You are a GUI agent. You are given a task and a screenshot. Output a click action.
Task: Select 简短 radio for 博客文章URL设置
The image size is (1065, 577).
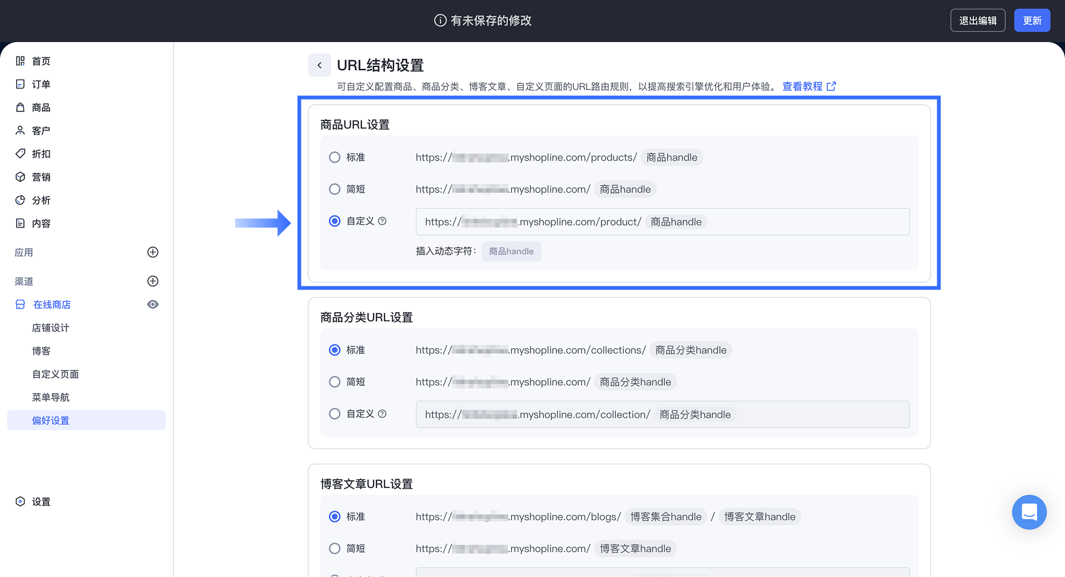click(335, 549)
